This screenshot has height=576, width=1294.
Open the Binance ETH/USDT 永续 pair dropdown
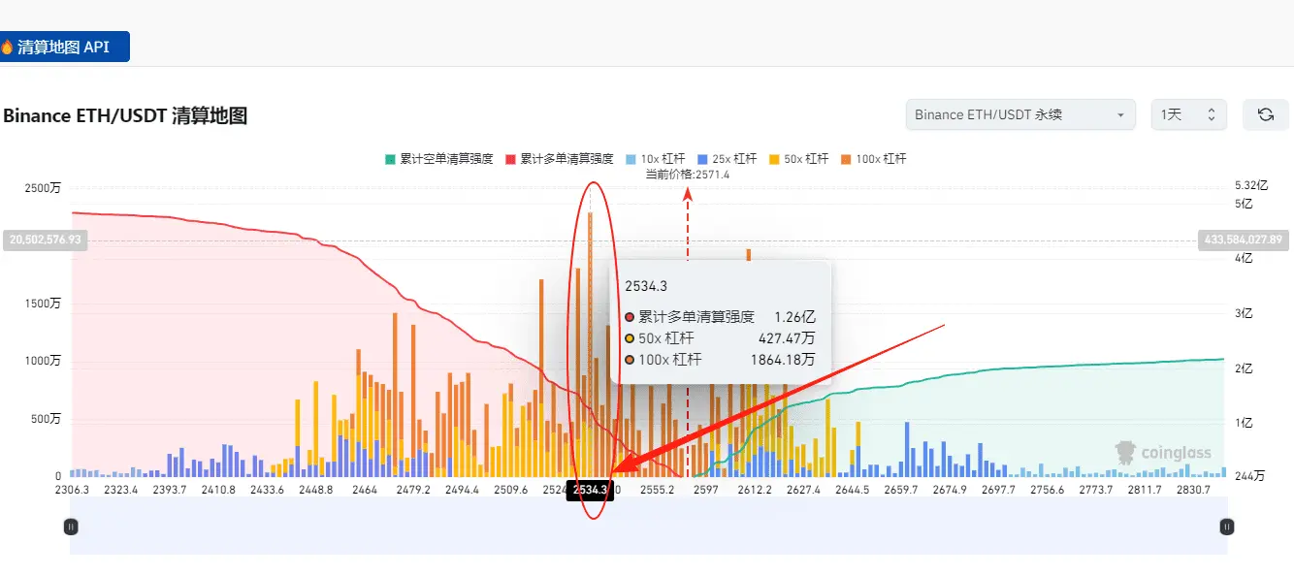tap(1022, 114)
